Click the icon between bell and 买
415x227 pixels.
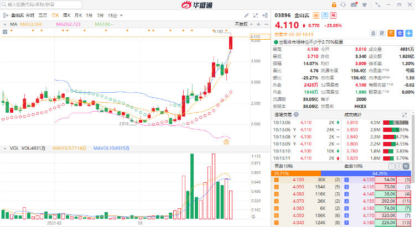pyautogui.click(x=382, y=33)
